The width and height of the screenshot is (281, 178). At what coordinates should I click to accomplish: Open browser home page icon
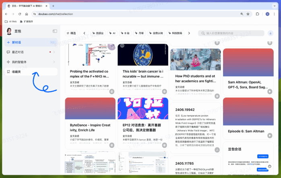(x=27, y=14)
